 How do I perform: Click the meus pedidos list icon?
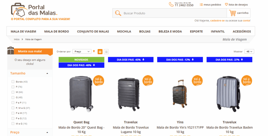pyautogui.click(x=201, y=5)
